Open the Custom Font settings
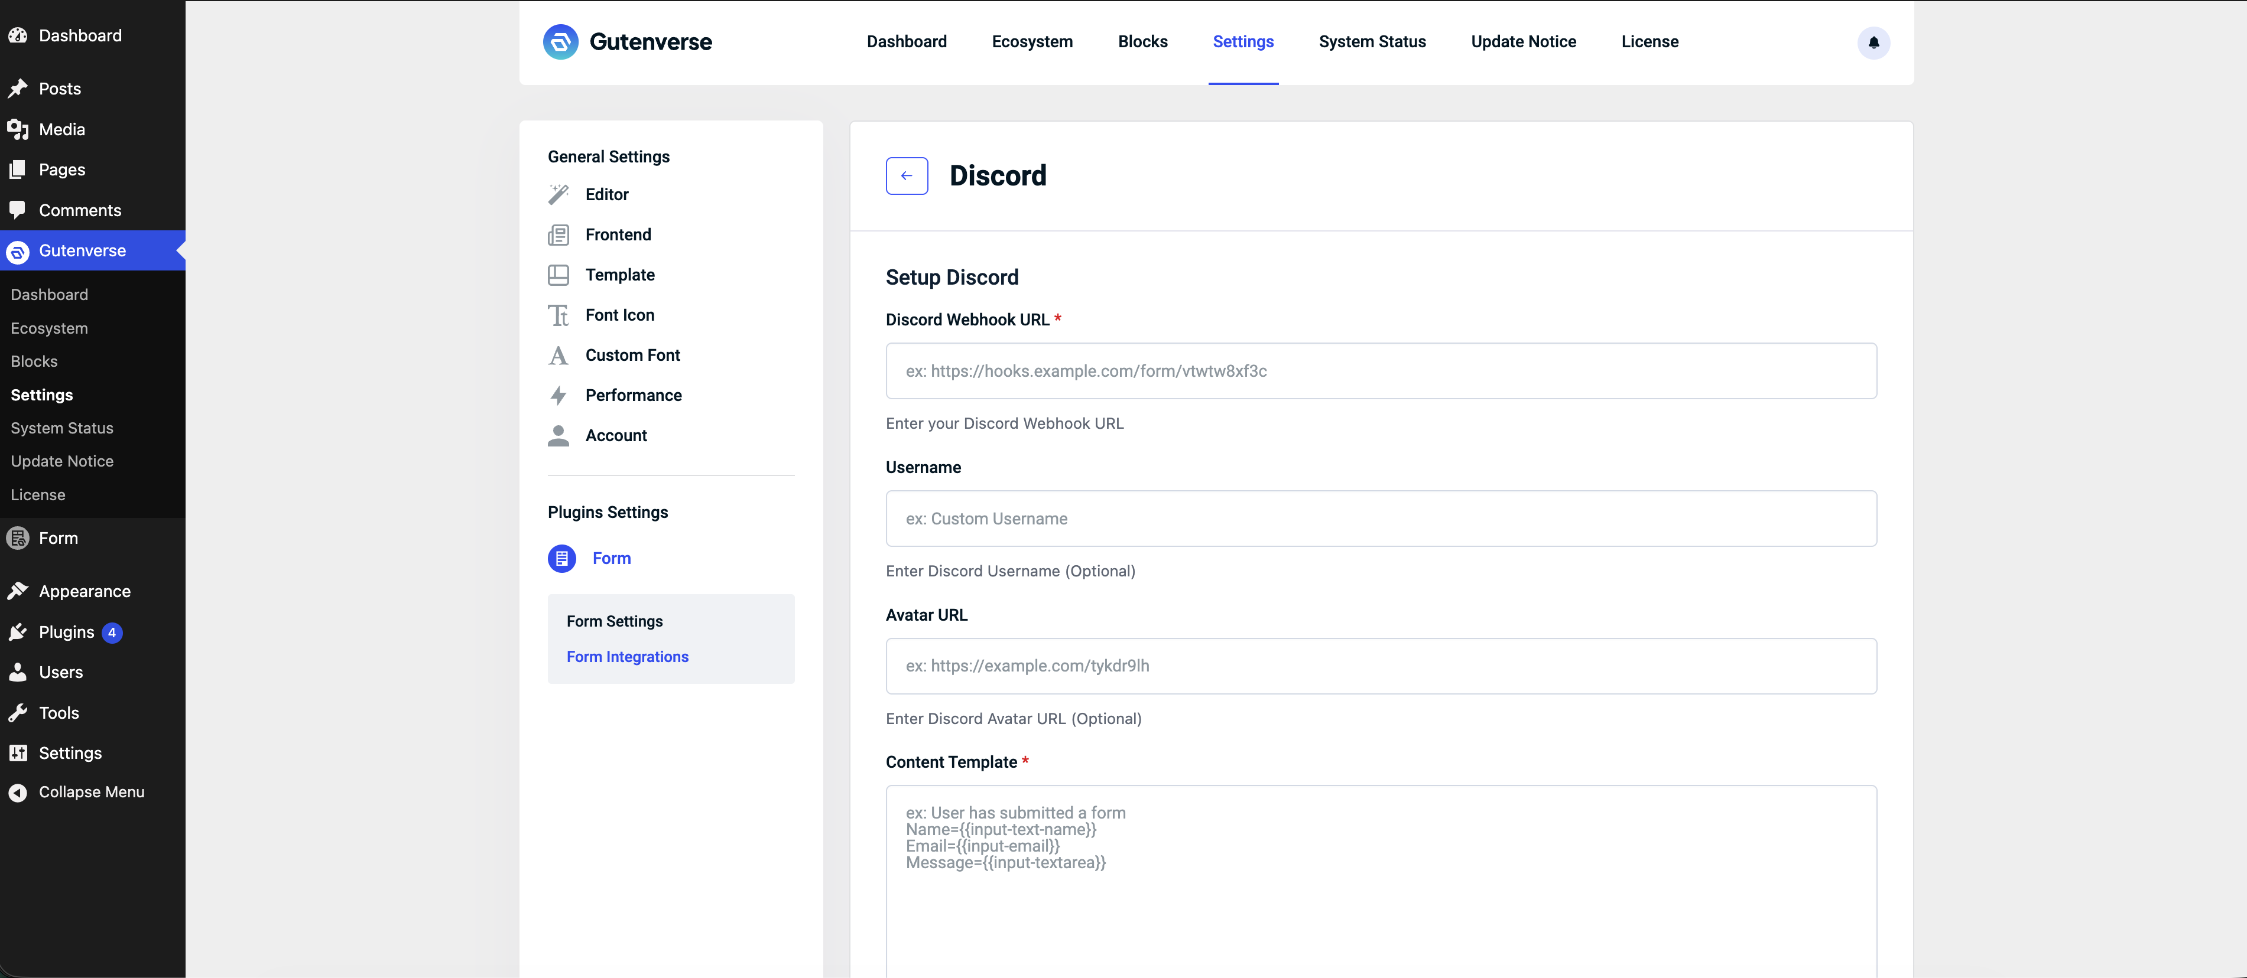2247x978 pixels. coord(632,355)
